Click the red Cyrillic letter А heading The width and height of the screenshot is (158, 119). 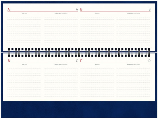9,10
